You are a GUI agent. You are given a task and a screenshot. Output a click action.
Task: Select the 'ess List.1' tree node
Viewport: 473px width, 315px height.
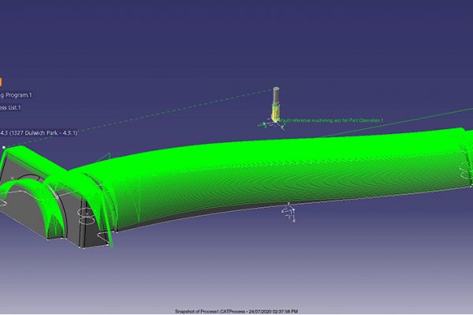coord(10,108)
